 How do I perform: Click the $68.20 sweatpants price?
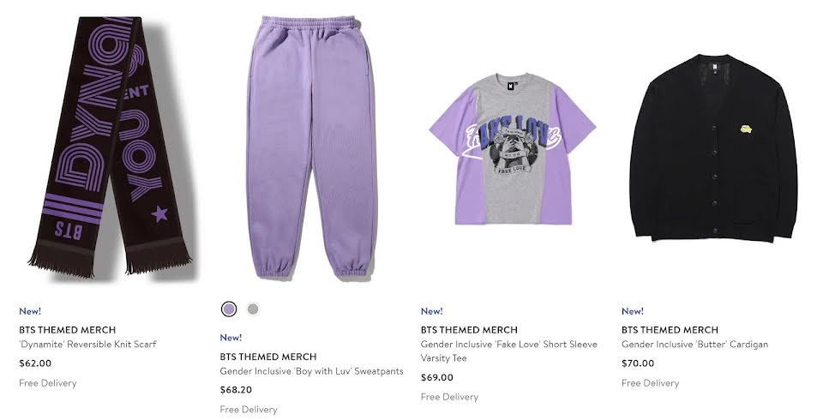[x=237, y=390]
